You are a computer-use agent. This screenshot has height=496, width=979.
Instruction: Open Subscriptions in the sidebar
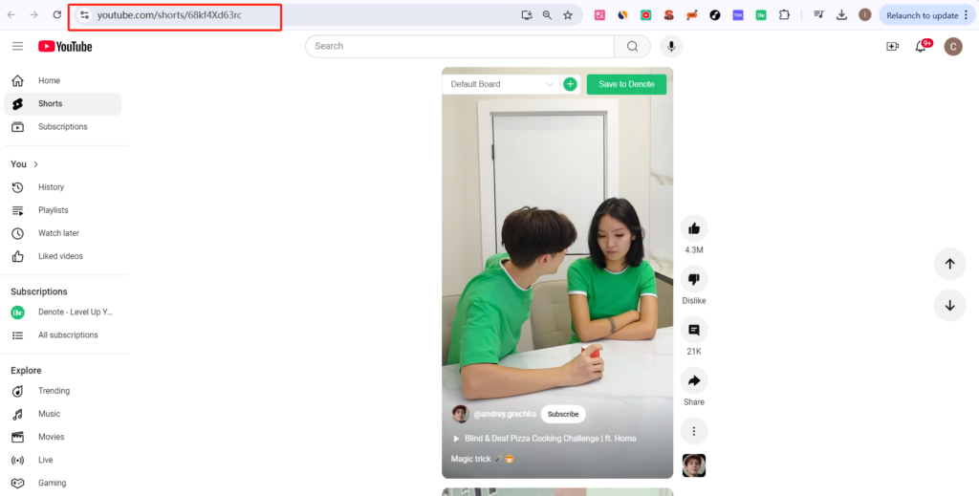[x=62, y=127]
